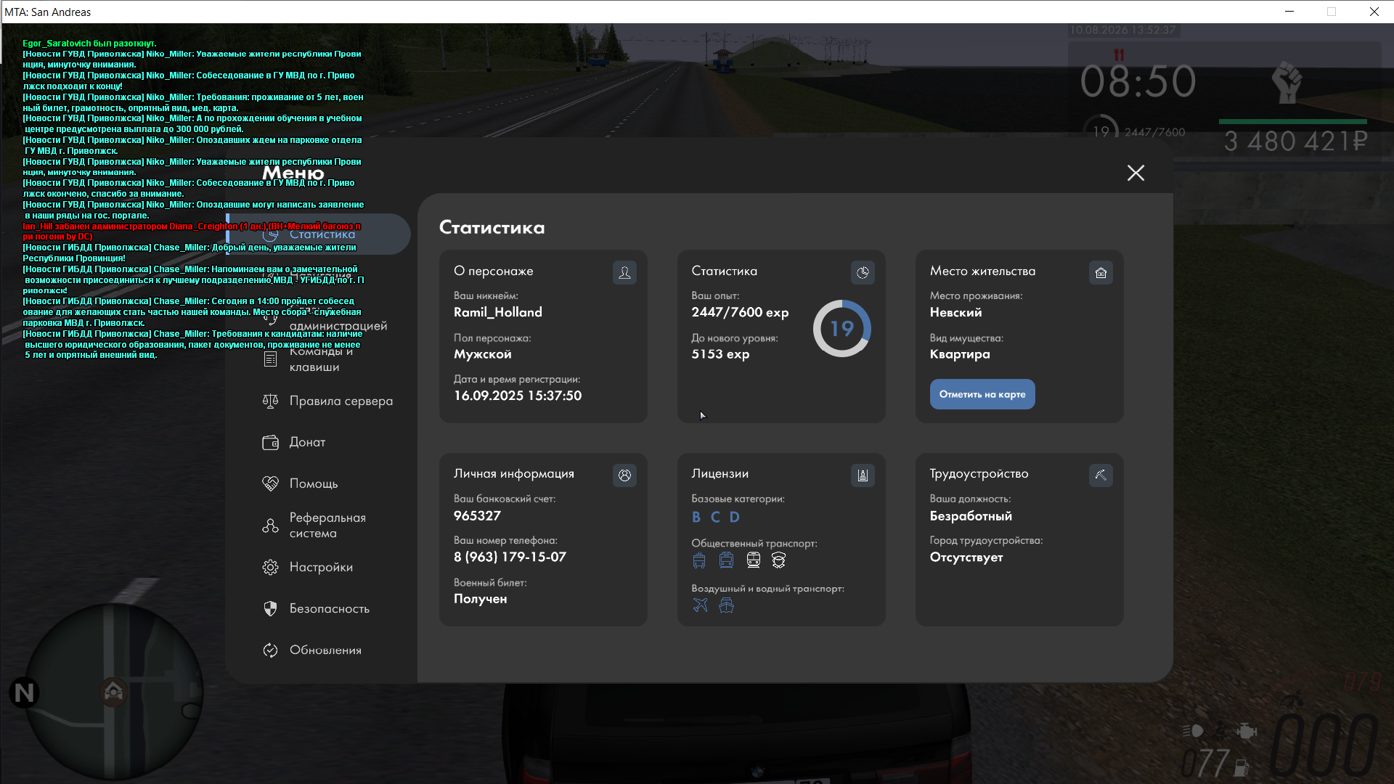The width and height of the screenshot is (1394, 784).
Task: Click the bank account number 965327
Action: (x=477, y=516)
